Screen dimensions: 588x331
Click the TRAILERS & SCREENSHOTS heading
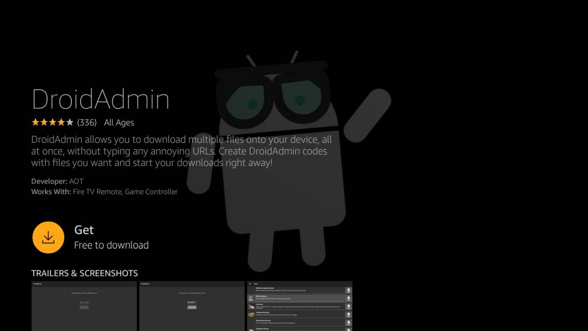tap(84, 273)
